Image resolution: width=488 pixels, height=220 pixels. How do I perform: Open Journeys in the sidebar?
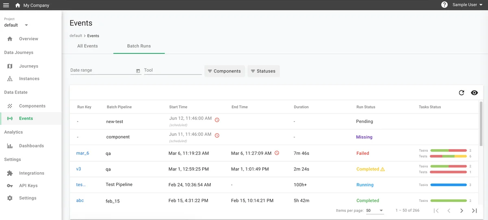tap(28, 66)
